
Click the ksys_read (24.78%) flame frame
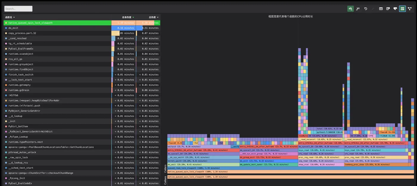click(375, 150)
